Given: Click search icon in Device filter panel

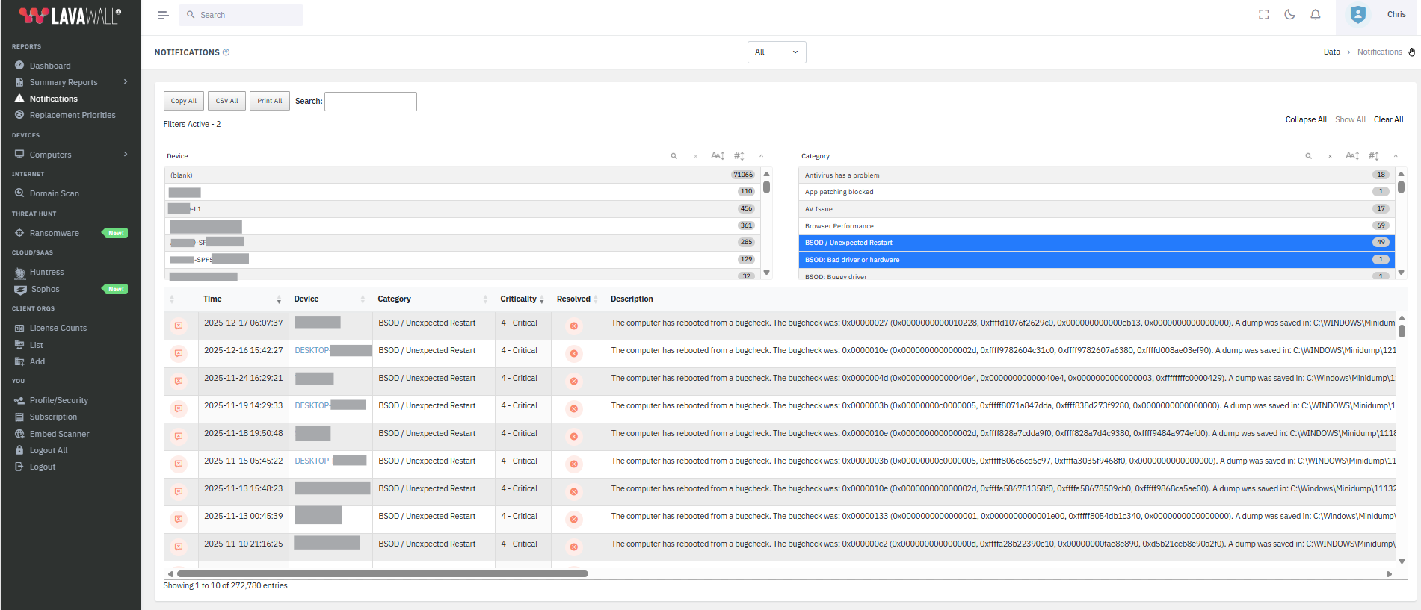Looking at the screenshot, I should click(673, 156).
